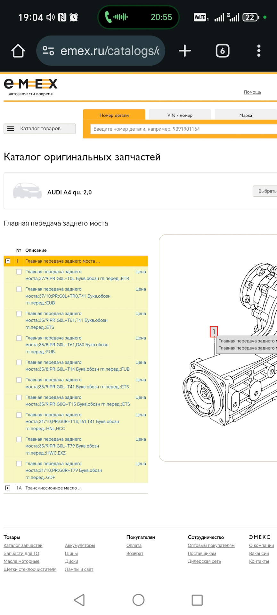Focus the part number search field

183,129
